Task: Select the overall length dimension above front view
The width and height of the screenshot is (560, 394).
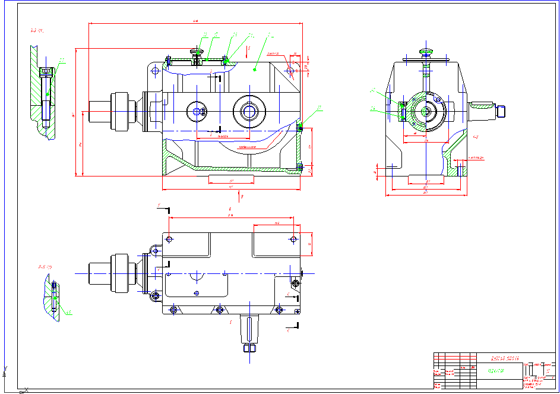Action: [195, 24]
